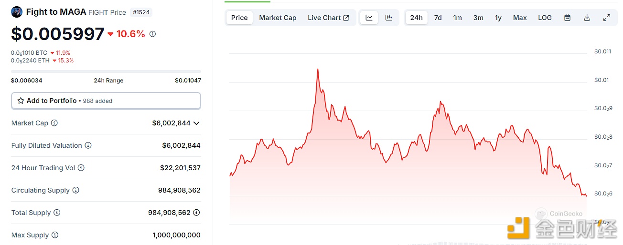
Task: Open the calendar date range picker
Action: (568, 18)
